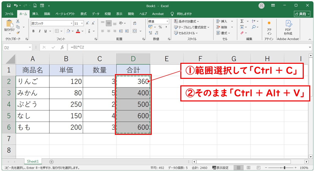Click the Name Box showing D2

pyautogui.click(x=16, y=47)
